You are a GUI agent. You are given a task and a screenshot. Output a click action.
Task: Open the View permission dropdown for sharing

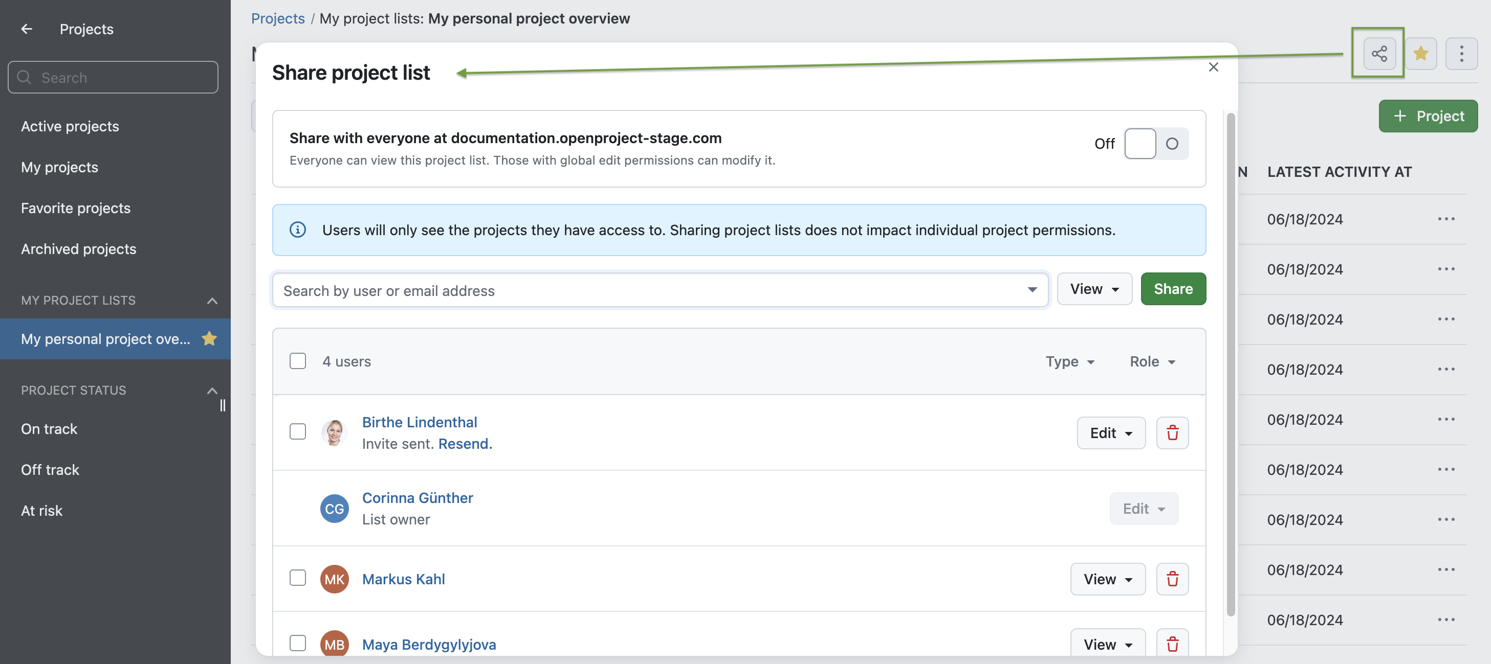coord(1093,289)
